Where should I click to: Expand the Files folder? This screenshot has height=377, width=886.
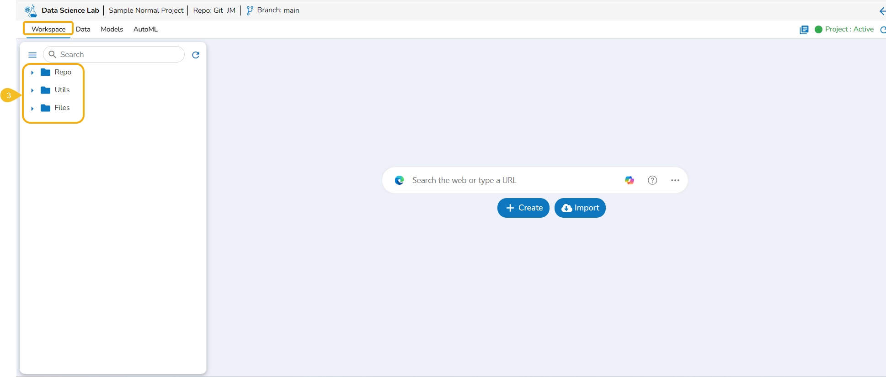[x=32, y=108]
